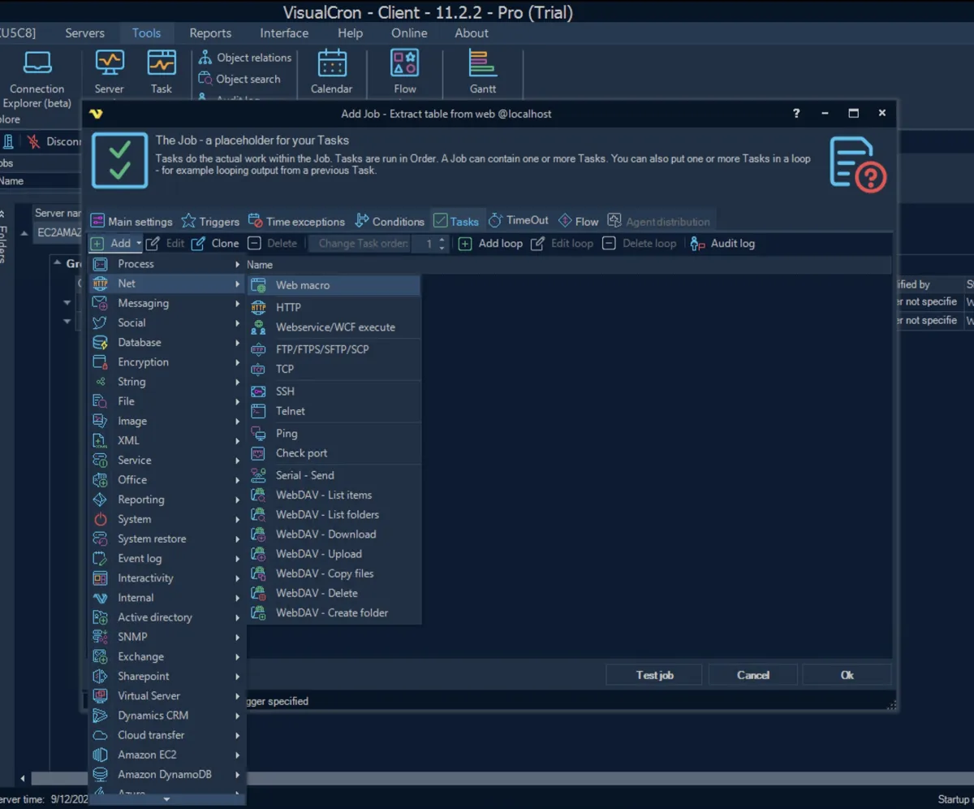974x809 pixels.
Task: Expand the Amazon EC2 submenu
Action: 167,755
